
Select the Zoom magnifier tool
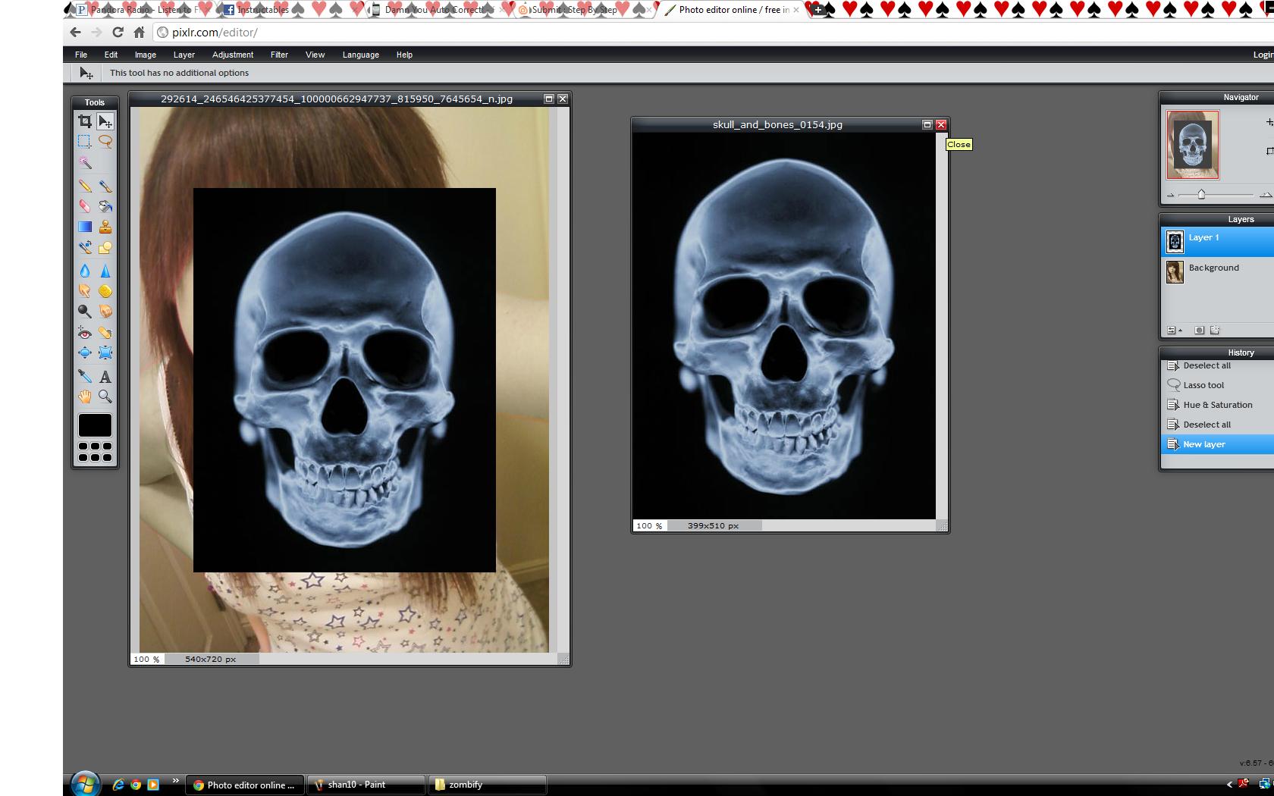[105, 396]
